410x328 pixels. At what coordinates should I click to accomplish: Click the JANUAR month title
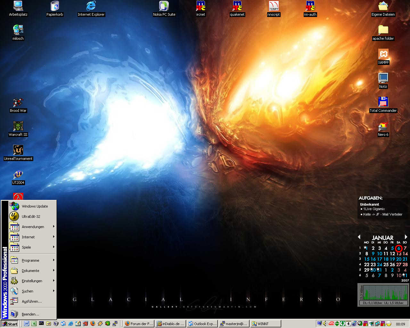tap(382, 238)
